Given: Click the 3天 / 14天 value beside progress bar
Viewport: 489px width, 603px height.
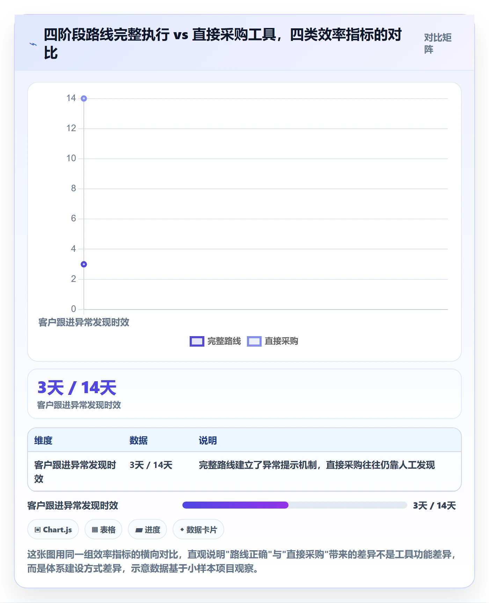Looking at the screenshot, I should [434, 505].
